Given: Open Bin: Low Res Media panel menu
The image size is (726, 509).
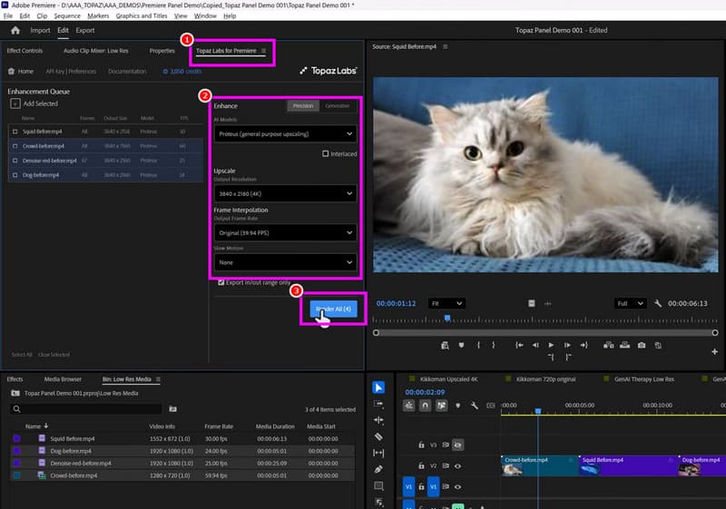Looking at the screenshot, I should [x=158, y=379].
